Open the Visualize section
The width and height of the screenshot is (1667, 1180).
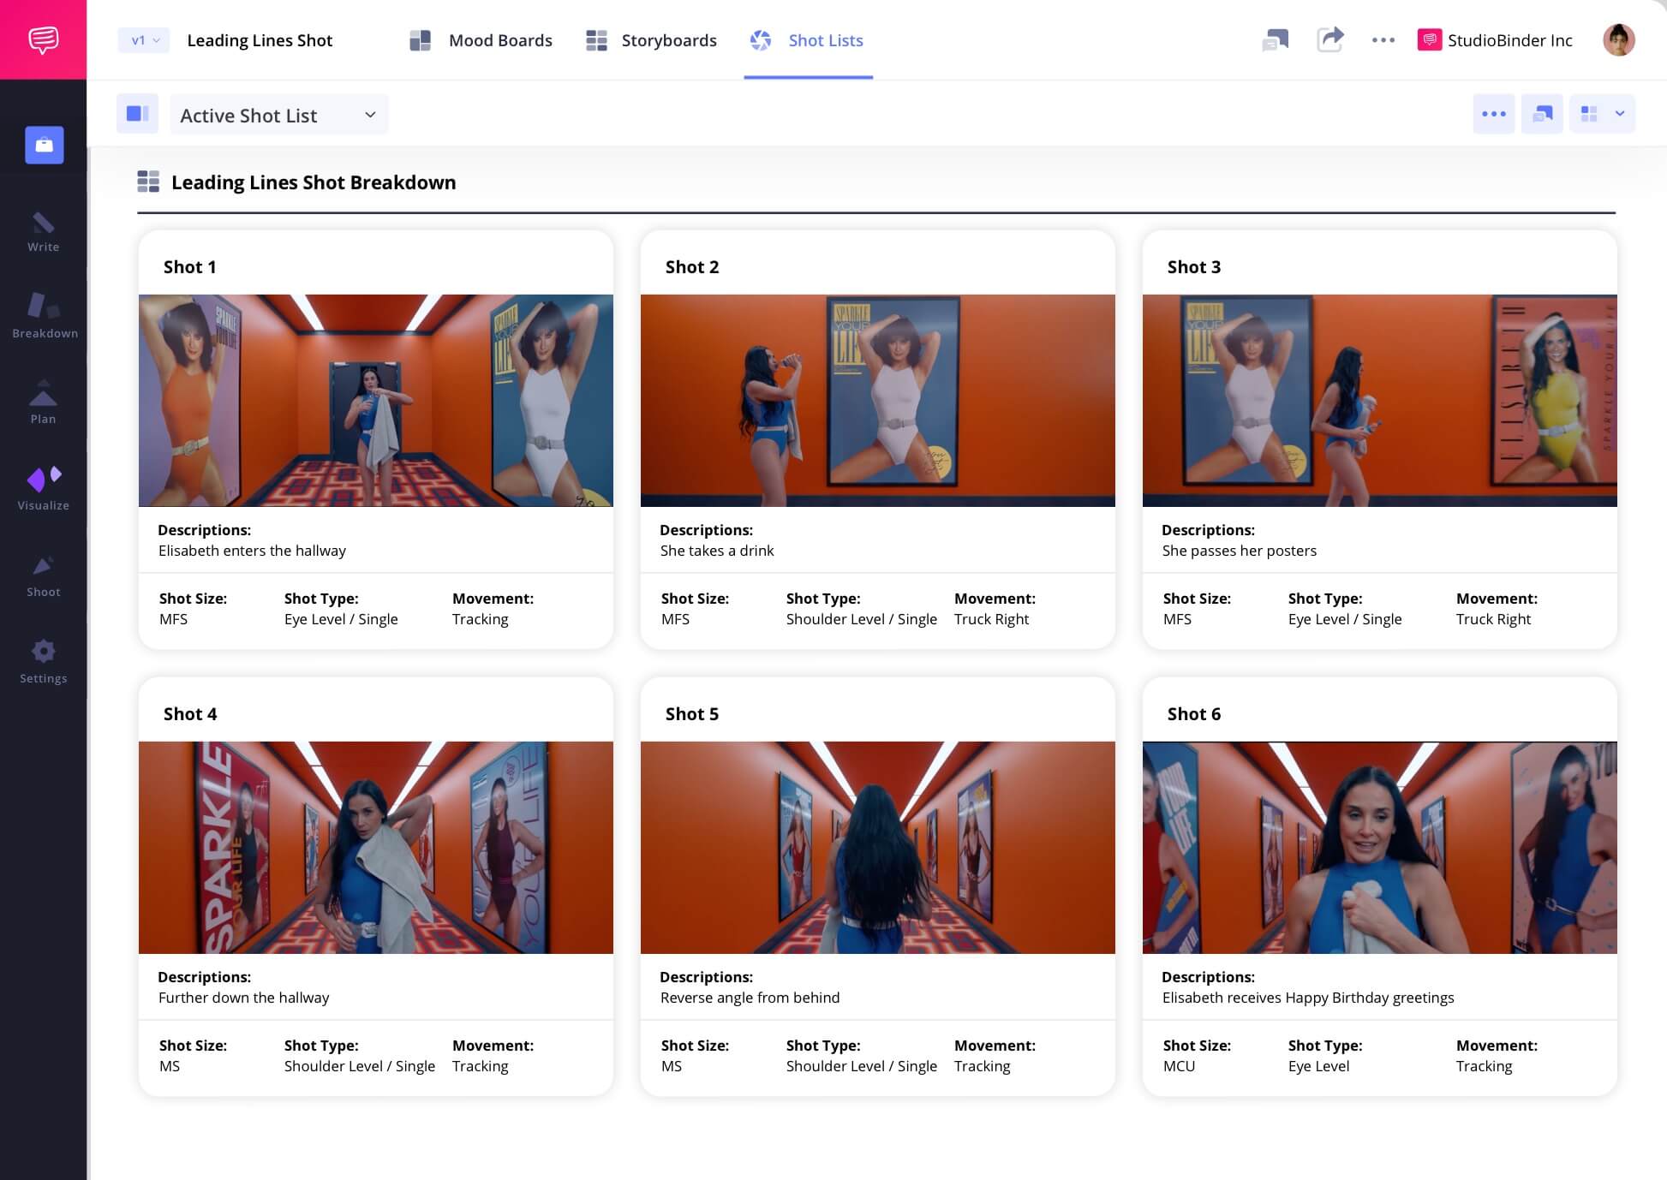[x=43, y=489]
